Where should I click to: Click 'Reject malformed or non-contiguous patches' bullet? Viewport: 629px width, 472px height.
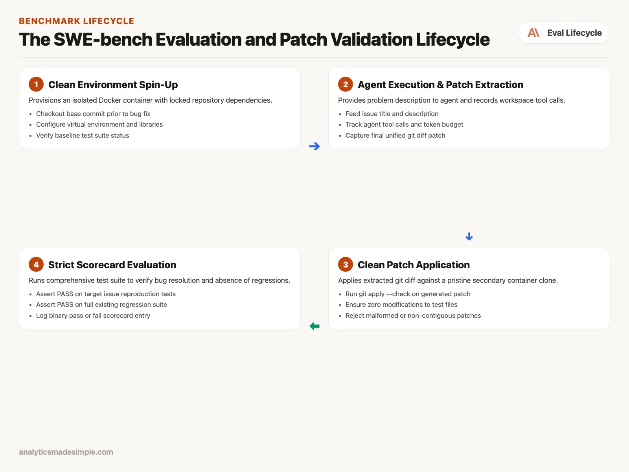click(x=413, y=315)
